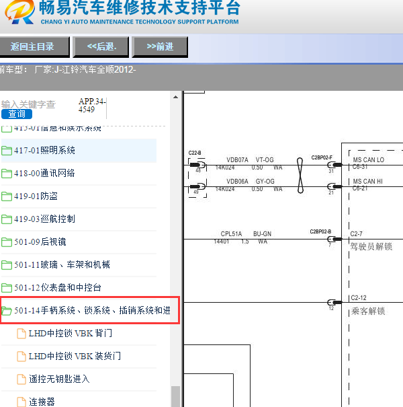Click folder icon beside 501-11玻璃、车架和机械
Viewport: 403px width, 407px height.
7,265
